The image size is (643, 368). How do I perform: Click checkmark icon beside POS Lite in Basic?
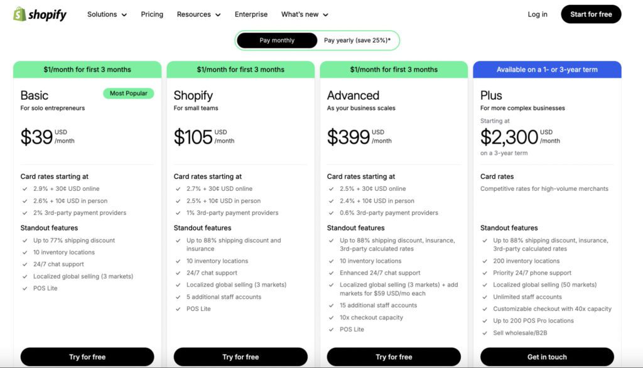[24, 288]
